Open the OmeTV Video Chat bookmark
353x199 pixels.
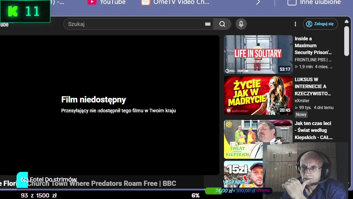[175, 2]
